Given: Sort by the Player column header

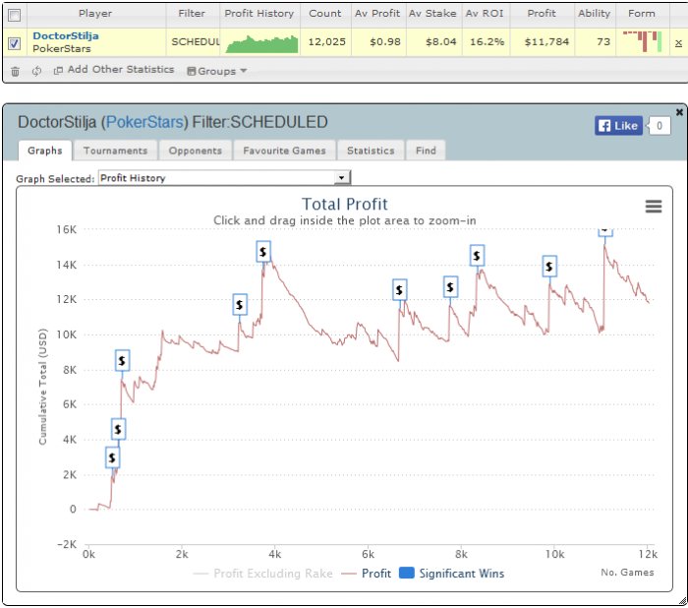Looking at the screenshot, I should [95, 14].
